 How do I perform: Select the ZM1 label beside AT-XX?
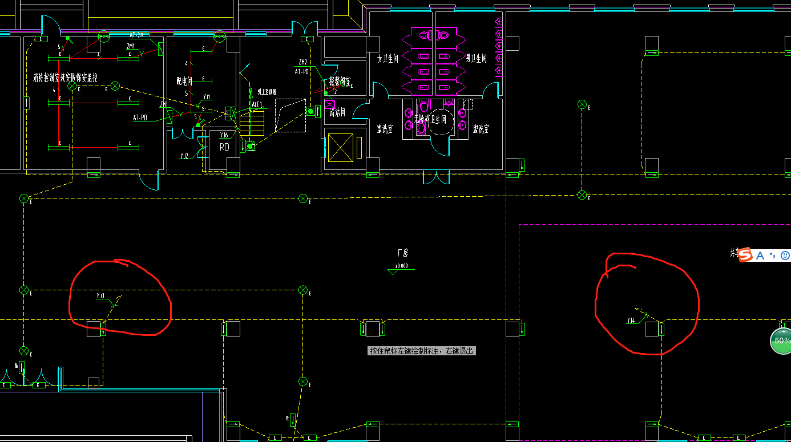tap(131, 46)
